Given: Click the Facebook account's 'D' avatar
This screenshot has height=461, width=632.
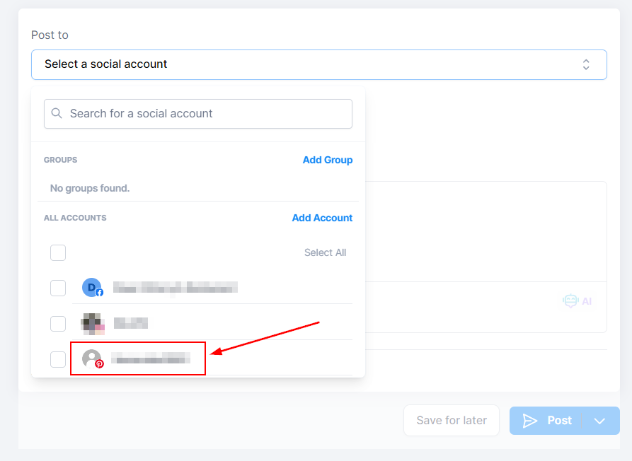Looking at the screenshot, I should [x=92, y=288].
